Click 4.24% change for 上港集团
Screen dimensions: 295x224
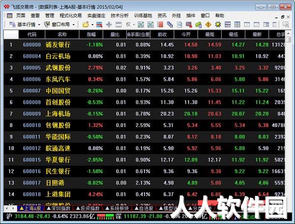[95, 194]
